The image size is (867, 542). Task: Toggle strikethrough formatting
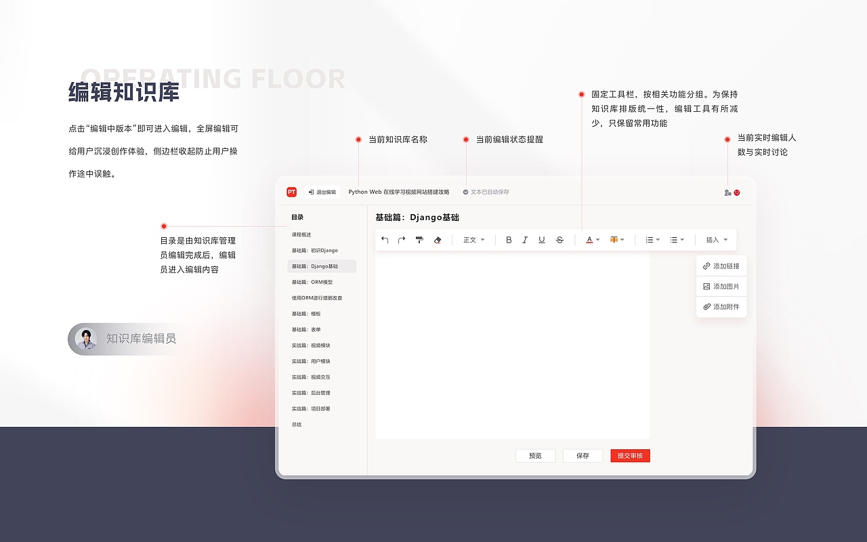pyautogui.click(x=559, y=240)
